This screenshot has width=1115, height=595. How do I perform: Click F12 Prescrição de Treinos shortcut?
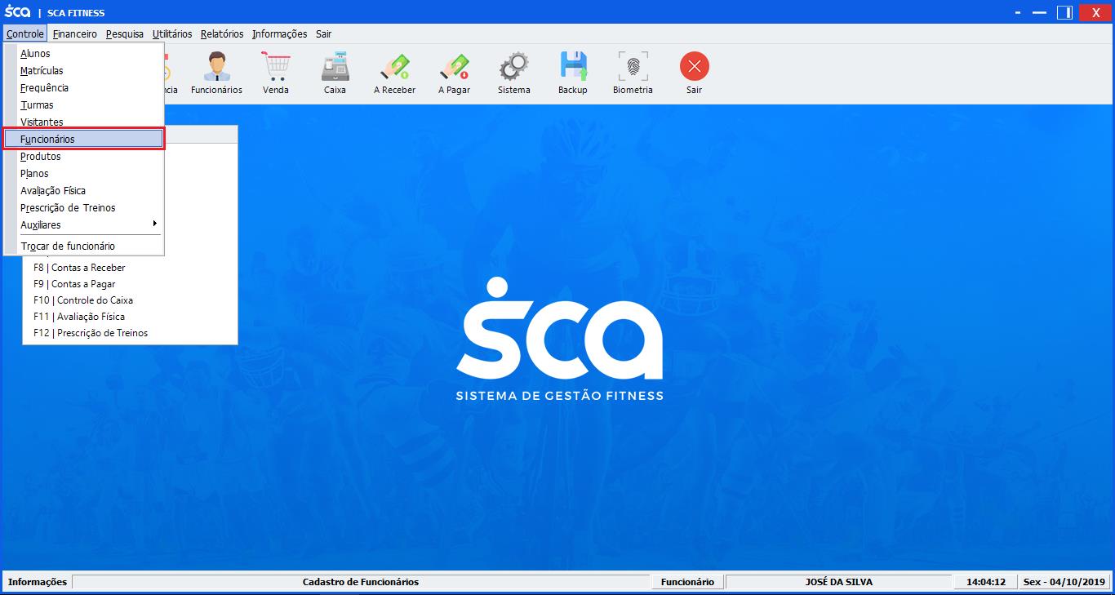pyautogui.click(x=91, y=332)
